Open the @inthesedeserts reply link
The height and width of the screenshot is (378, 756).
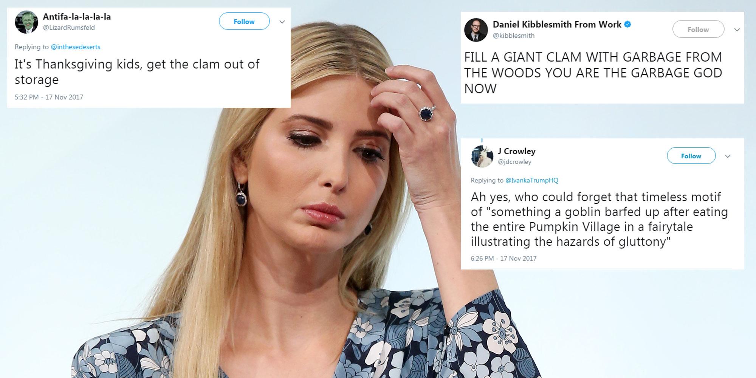(76, 47)
